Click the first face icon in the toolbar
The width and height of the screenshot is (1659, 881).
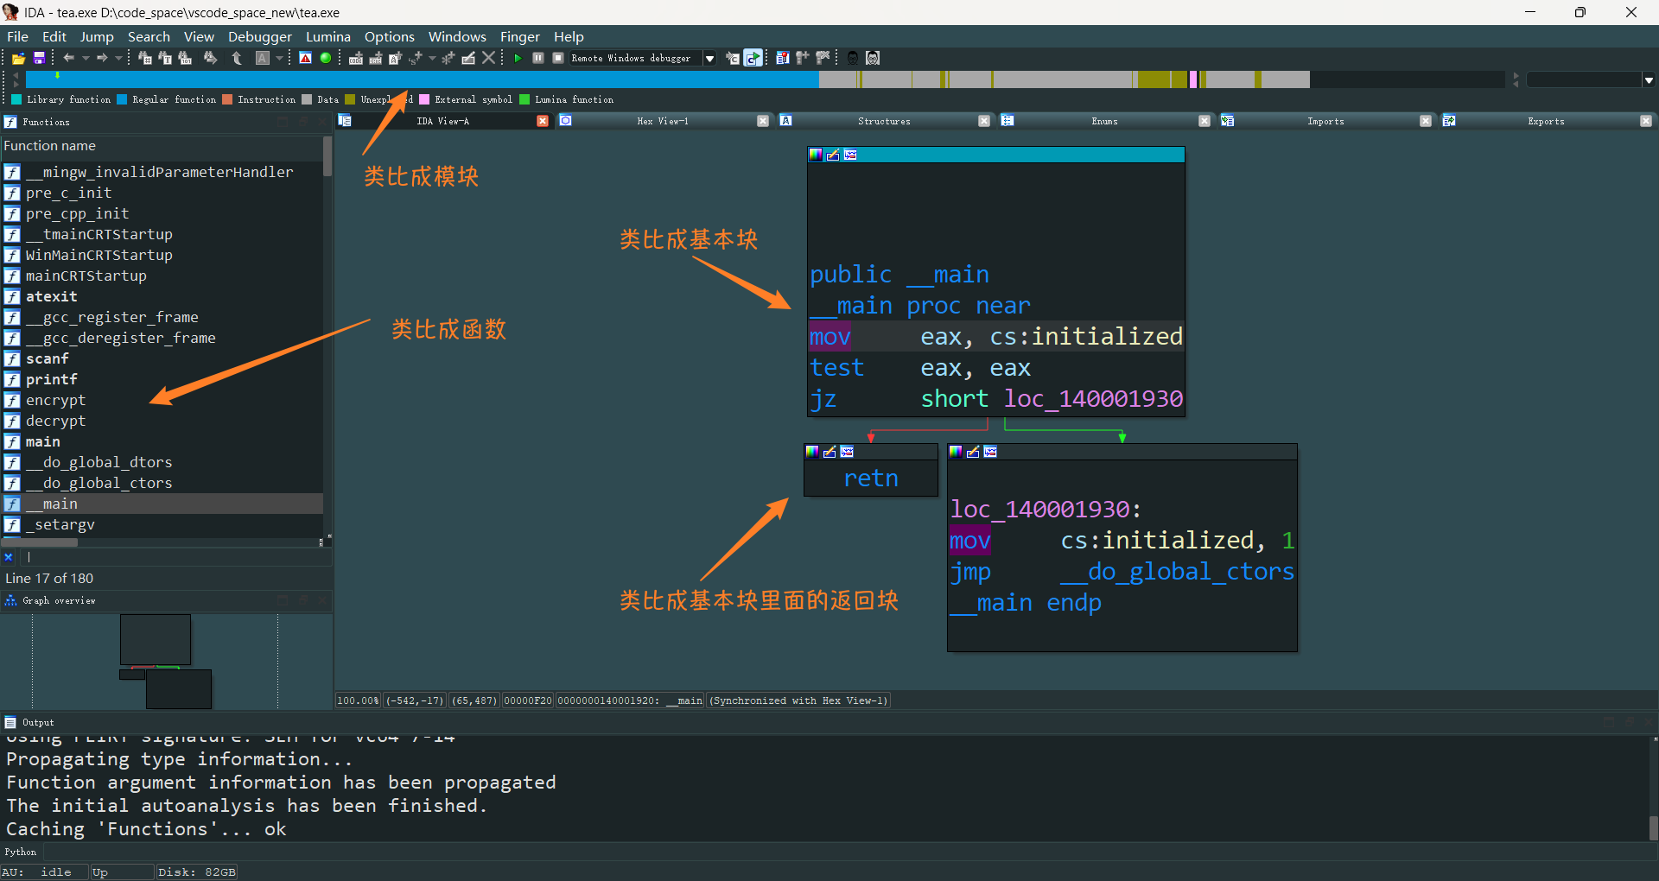coord(852,58)
